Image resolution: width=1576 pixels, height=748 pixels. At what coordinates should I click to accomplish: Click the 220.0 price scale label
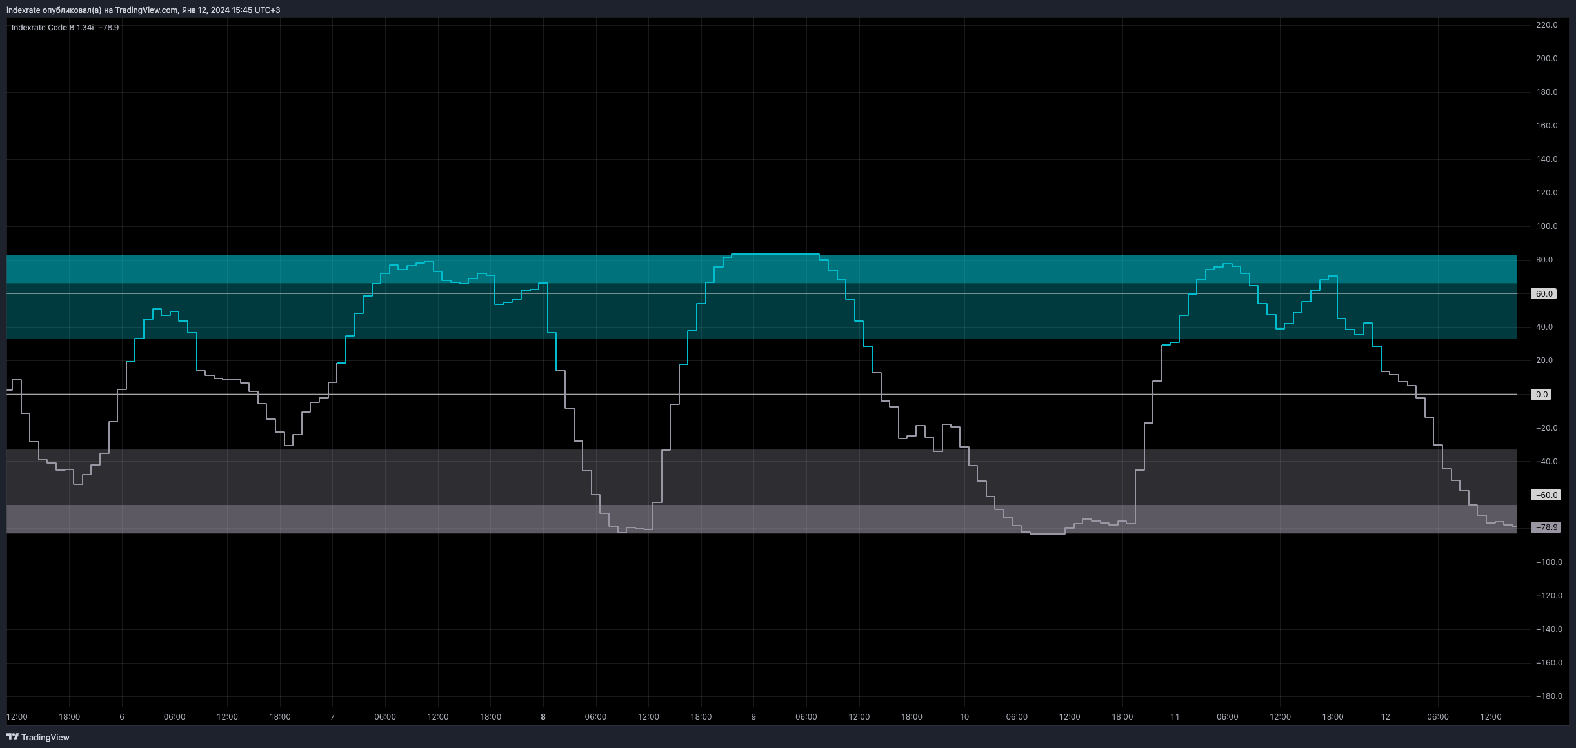[1546, 25]
